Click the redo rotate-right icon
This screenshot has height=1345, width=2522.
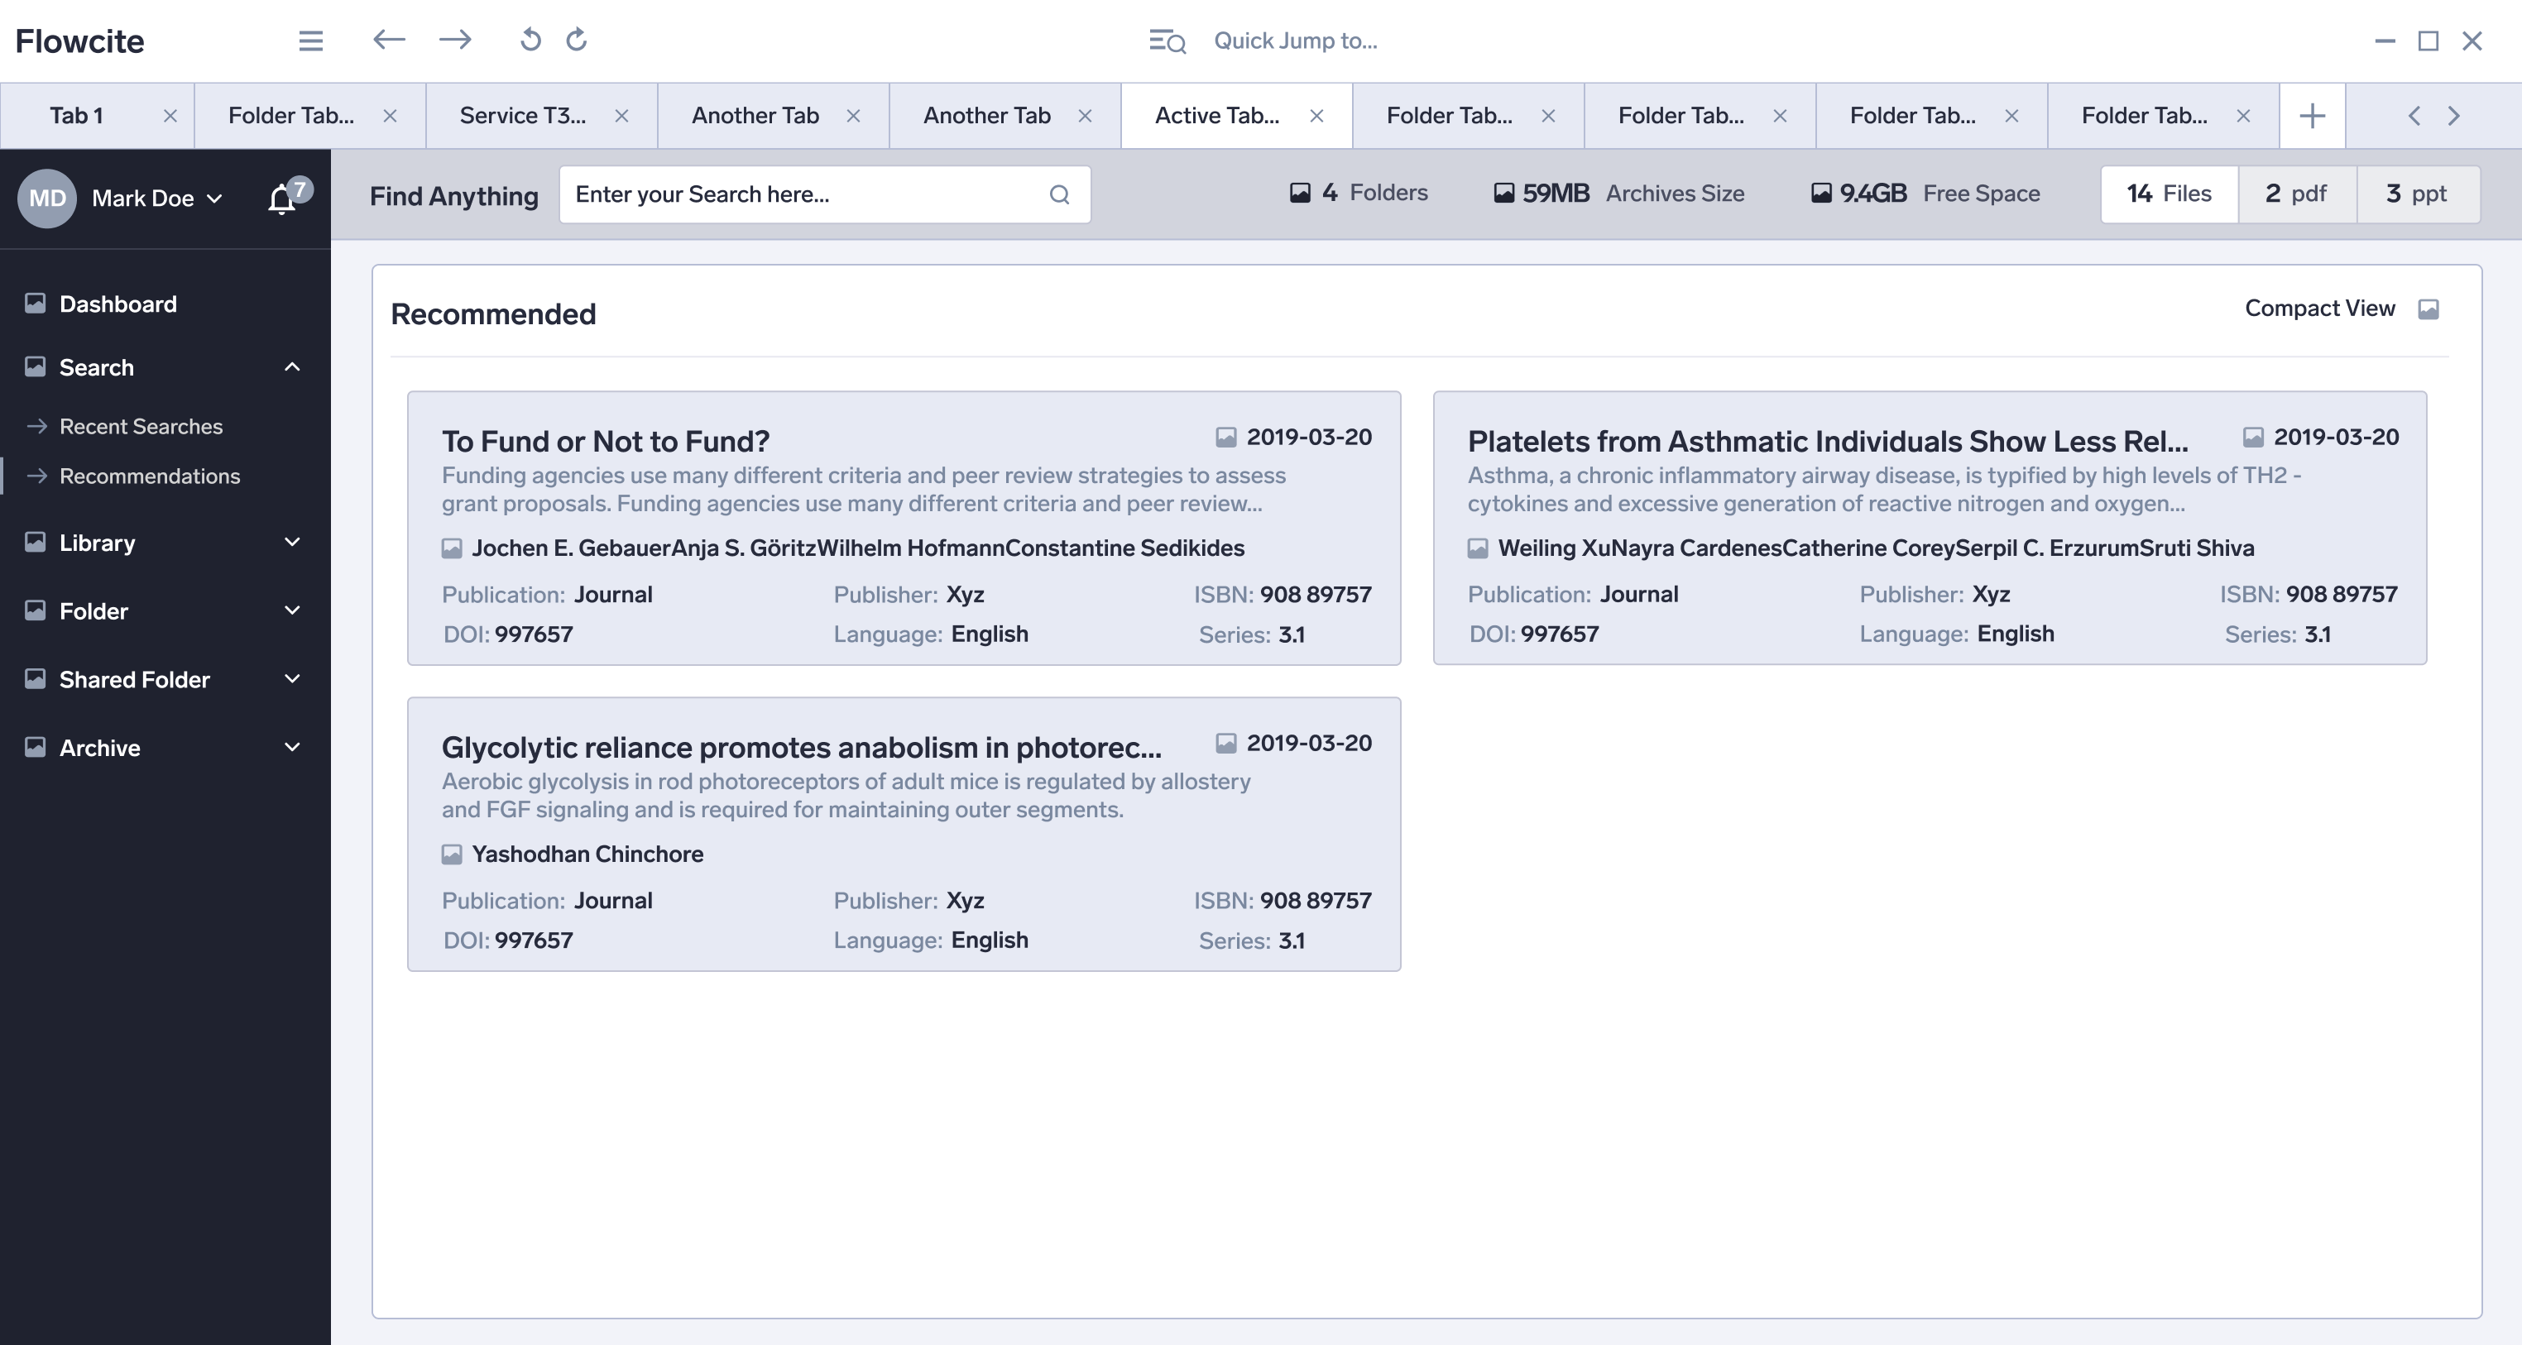(577, 41)
